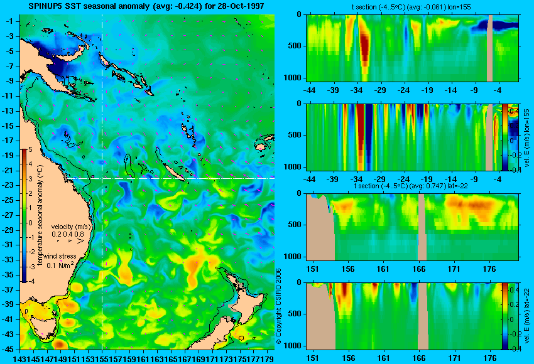This screenshot has width=534, height=364.
Task: Select the temperature section plot for lon=155
Action: (412, 48)
